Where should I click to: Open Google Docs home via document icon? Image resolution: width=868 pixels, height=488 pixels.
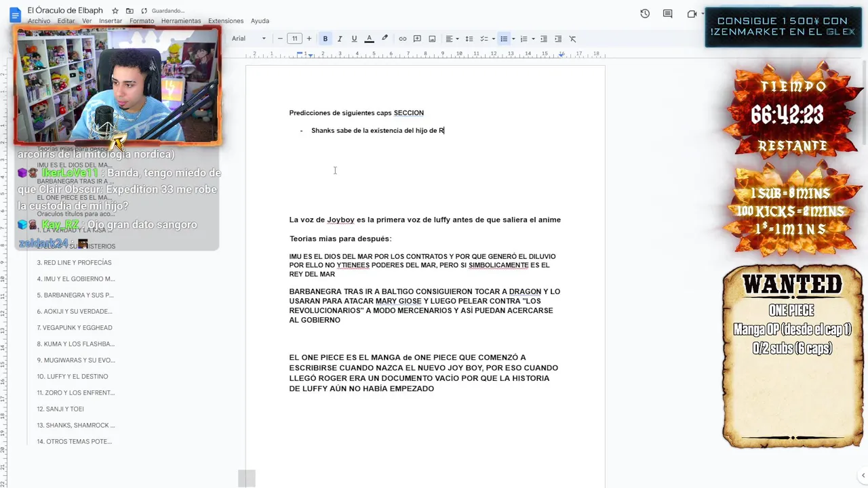pos(15,14)
